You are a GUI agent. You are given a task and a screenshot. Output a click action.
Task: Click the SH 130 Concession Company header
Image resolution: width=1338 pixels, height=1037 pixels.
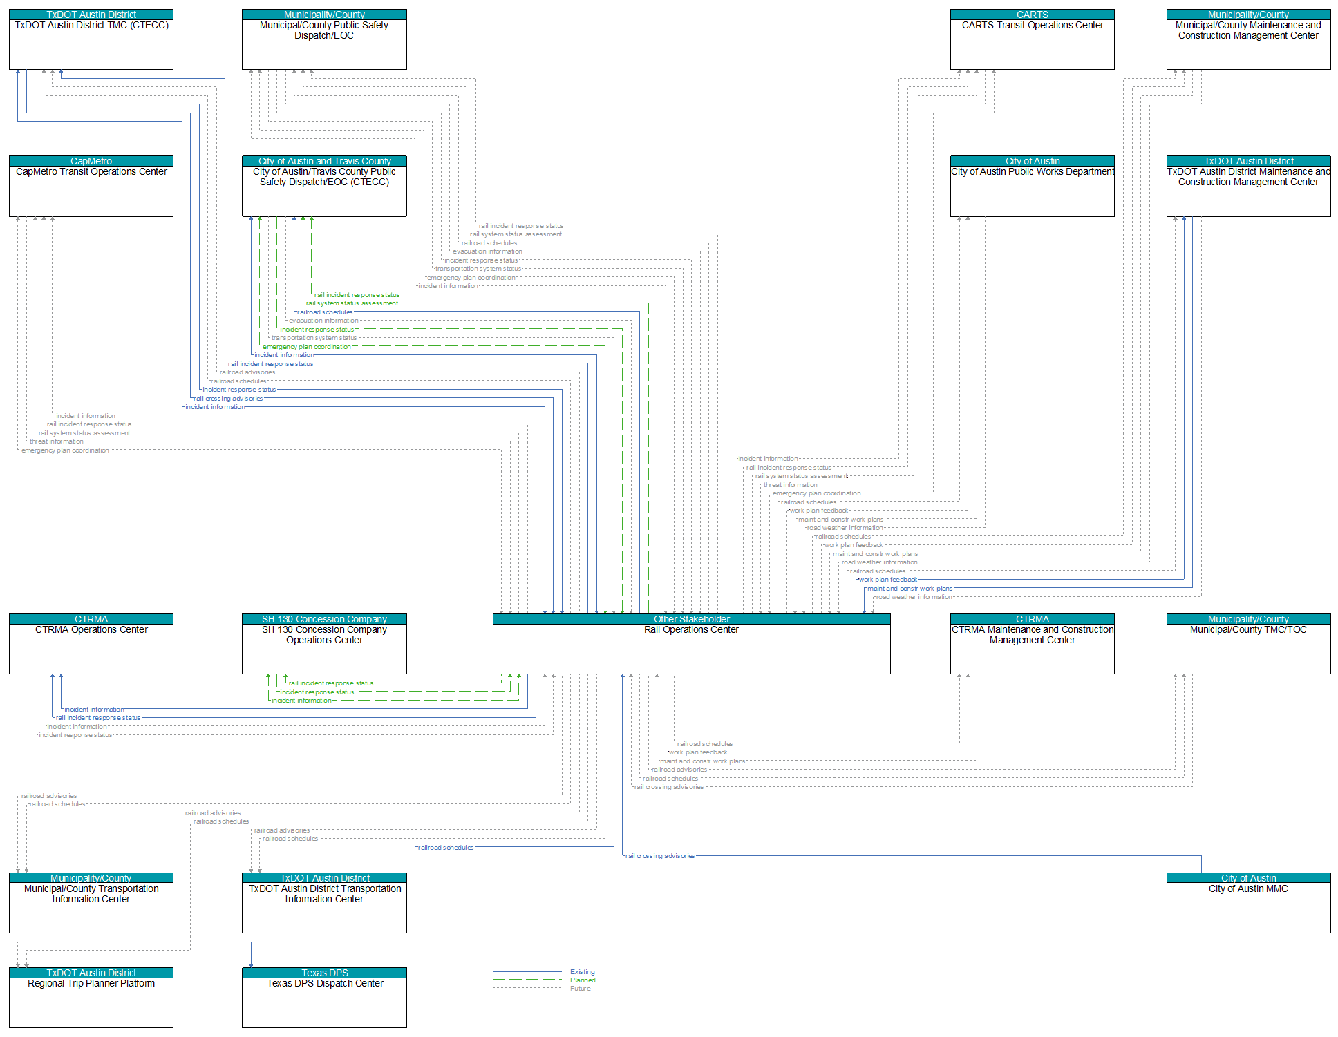[x=324, y=619]
